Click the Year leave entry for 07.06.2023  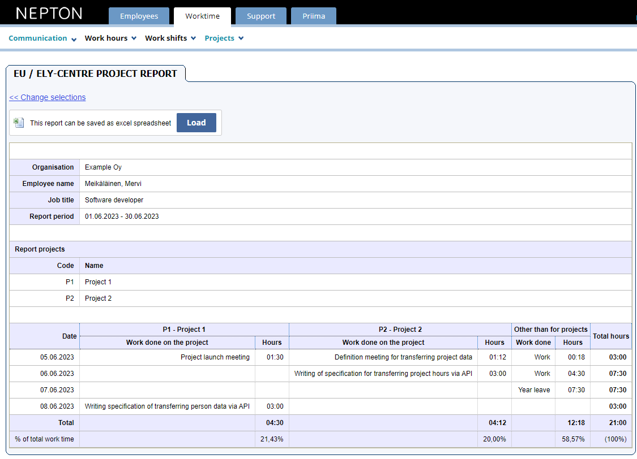[533, 389]
